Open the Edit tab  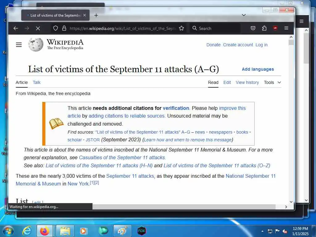[x=227, y=82]
